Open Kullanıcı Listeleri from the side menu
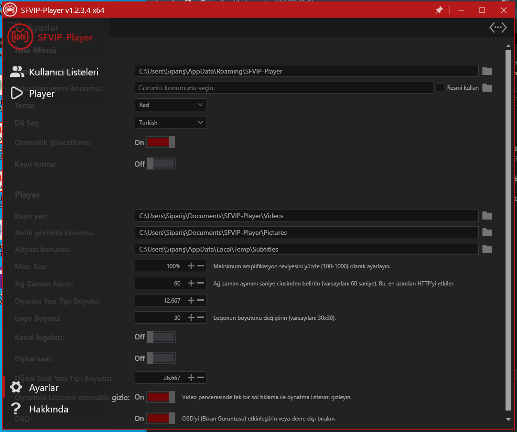The width and height of the screenshot is (517, 432). 54,72
